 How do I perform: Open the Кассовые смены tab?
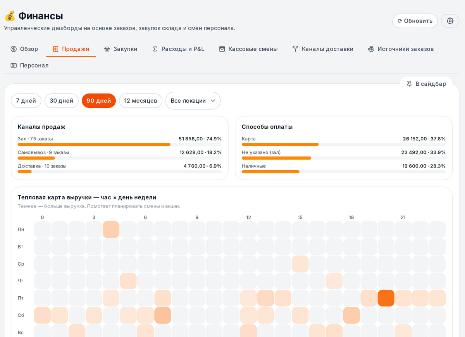point(248,49)
